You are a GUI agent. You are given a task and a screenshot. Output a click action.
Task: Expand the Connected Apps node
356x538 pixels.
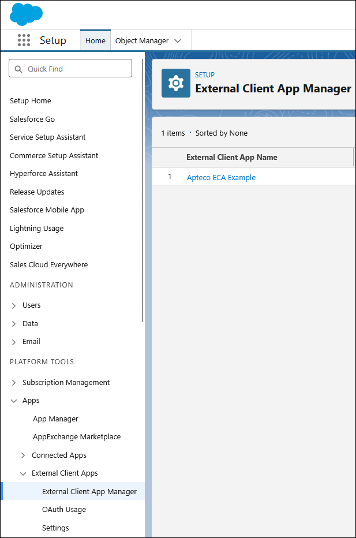23,455
